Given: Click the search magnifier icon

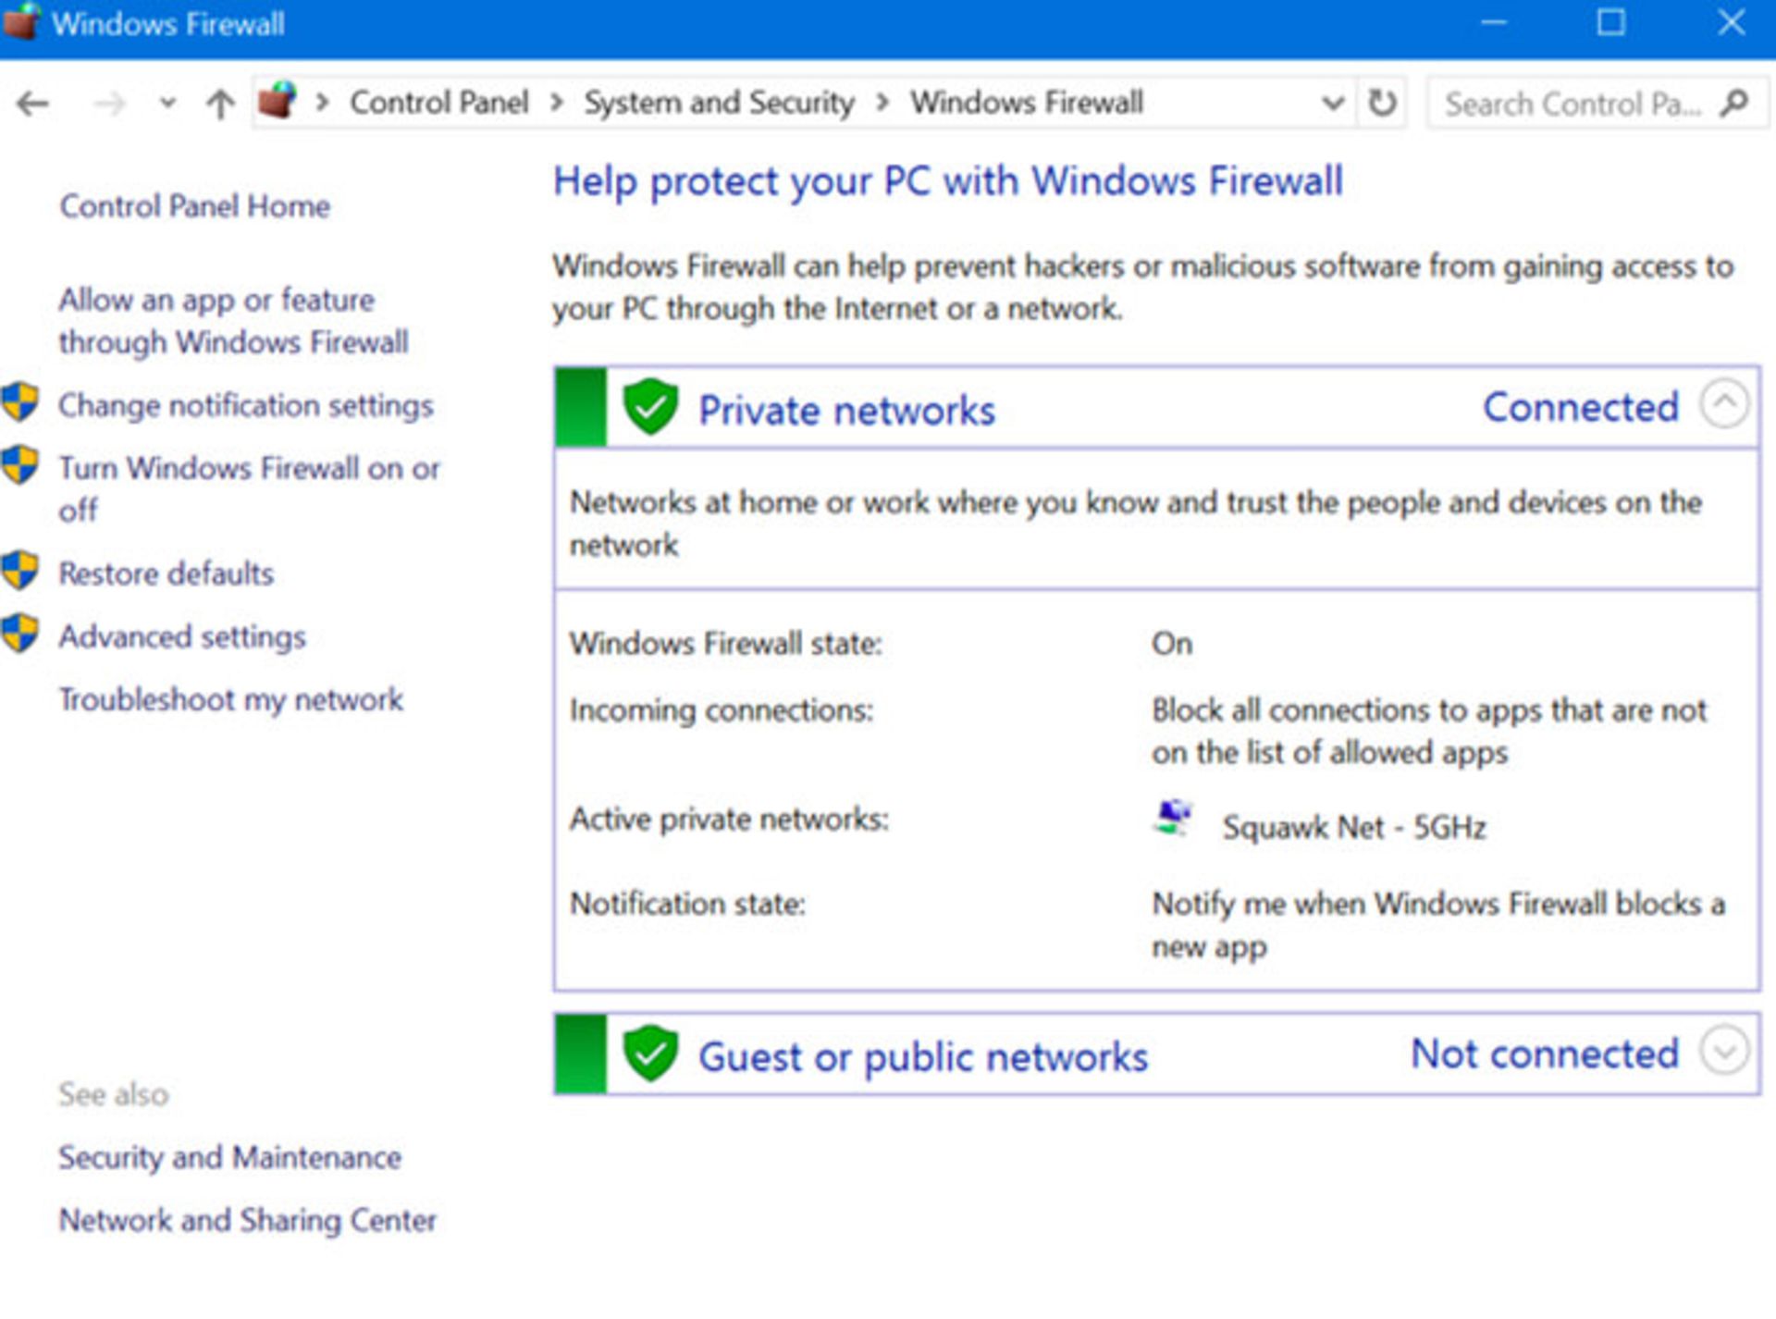Looking at the screenshot, I should 1733,103.
